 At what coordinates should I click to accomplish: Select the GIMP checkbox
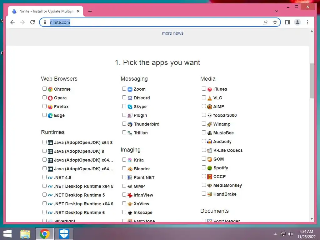tap(124, 186)
